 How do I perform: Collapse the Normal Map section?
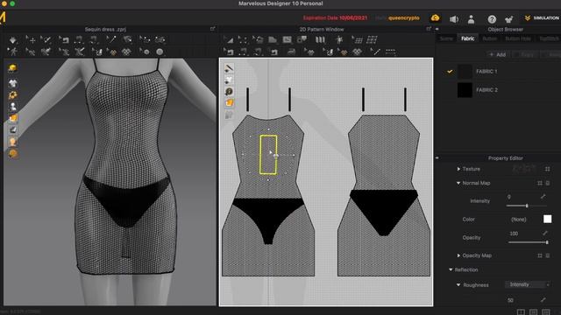(458, 183)
